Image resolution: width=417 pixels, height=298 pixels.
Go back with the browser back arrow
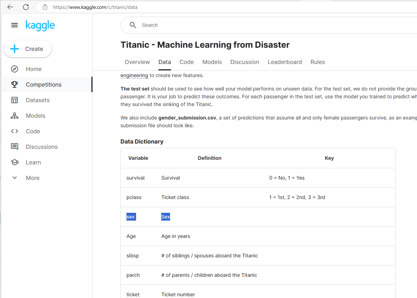(x=10, y=7)
